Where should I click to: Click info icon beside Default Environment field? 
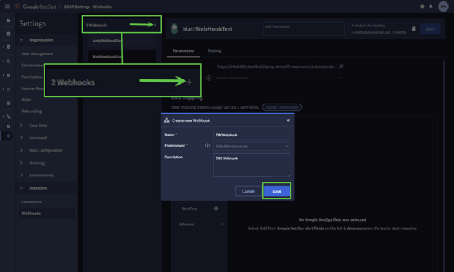209,78
